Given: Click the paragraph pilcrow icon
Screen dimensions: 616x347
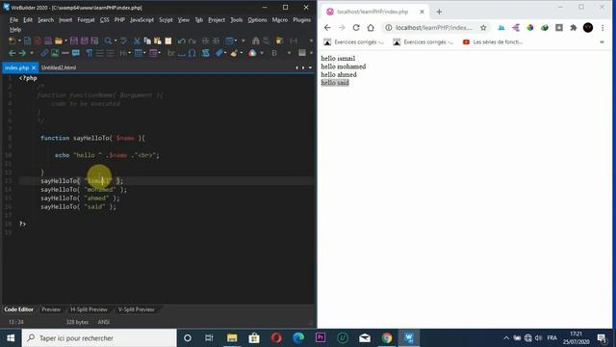Looking at the screenshot, I should pyautogui.click(x=89, y=53).
